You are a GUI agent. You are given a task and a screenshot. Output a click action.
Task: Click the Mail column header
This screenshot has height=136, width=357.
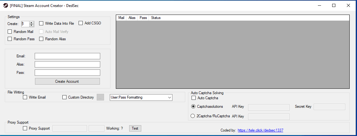[121, 18]
